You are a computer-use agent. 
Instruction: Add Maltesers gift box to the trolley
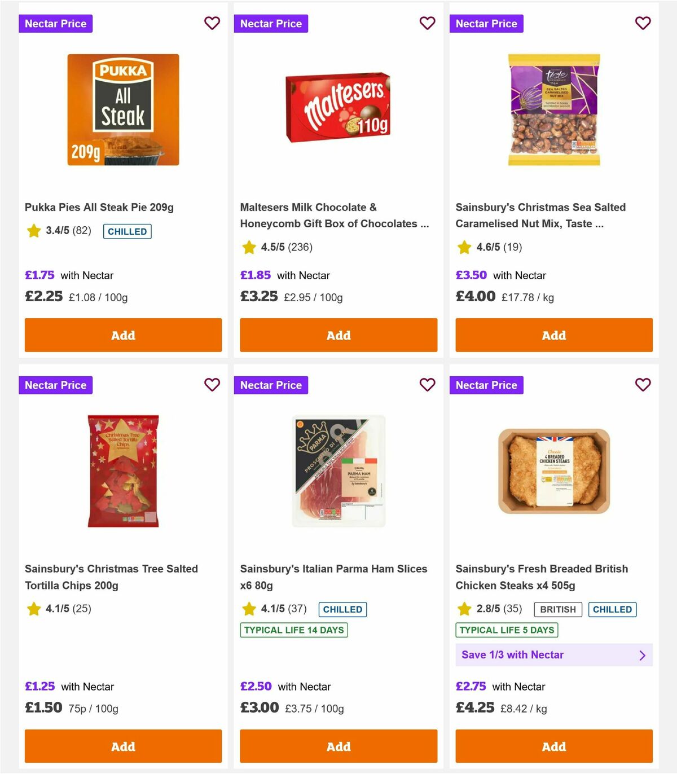click(338, 335)
